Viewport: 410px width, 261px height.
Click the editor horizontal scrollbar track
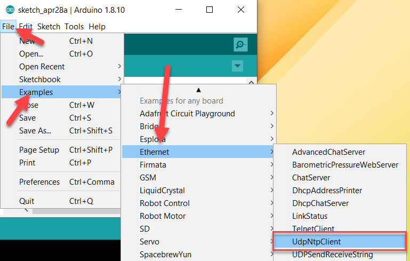click(77, 211)
